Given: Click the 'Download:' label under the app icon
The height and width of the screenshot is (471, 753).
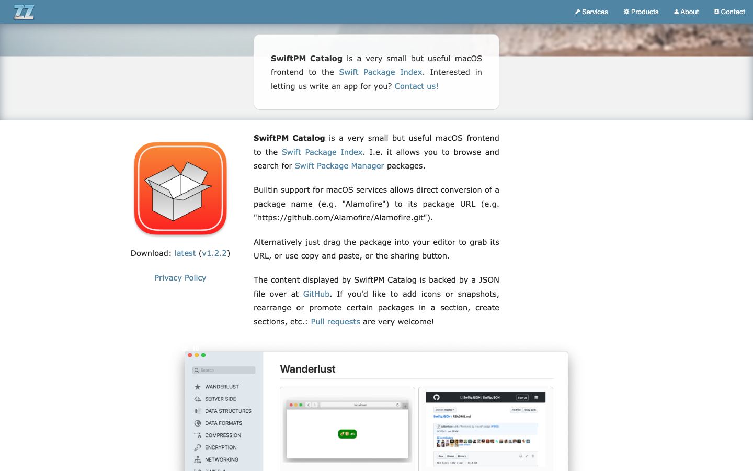Looking at the screenshot, I should pos(151,253).
